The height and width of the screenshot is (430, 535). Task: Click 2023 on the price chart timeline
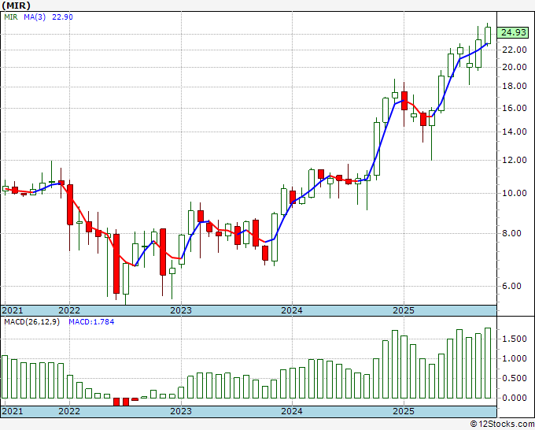coord(181,310)
